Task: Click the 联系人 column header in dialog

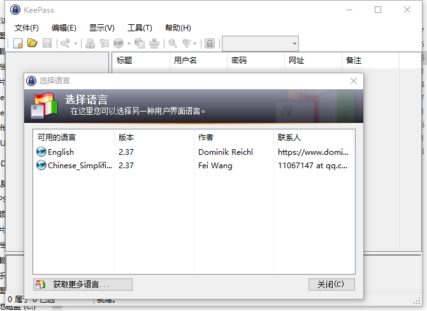Action: click(x=314, y=137)
